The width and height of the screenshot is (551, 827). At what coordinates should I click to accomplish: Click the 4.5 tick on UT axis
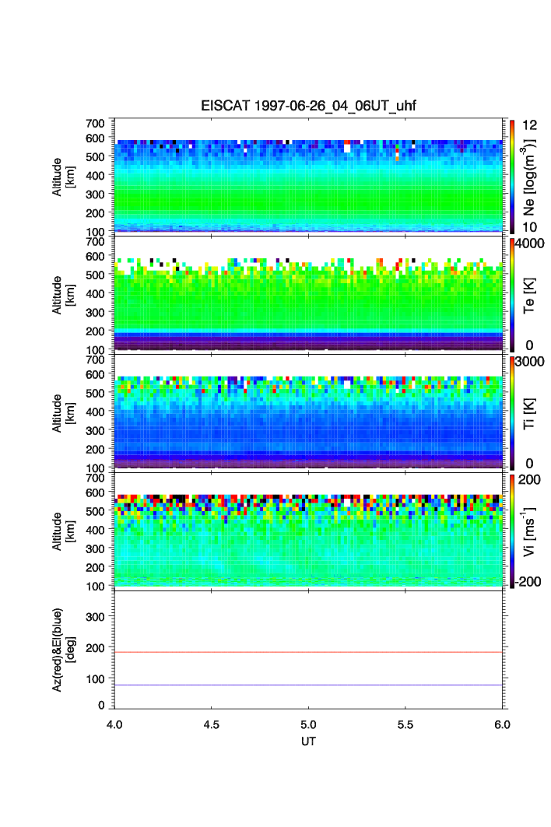pos(211,724)
